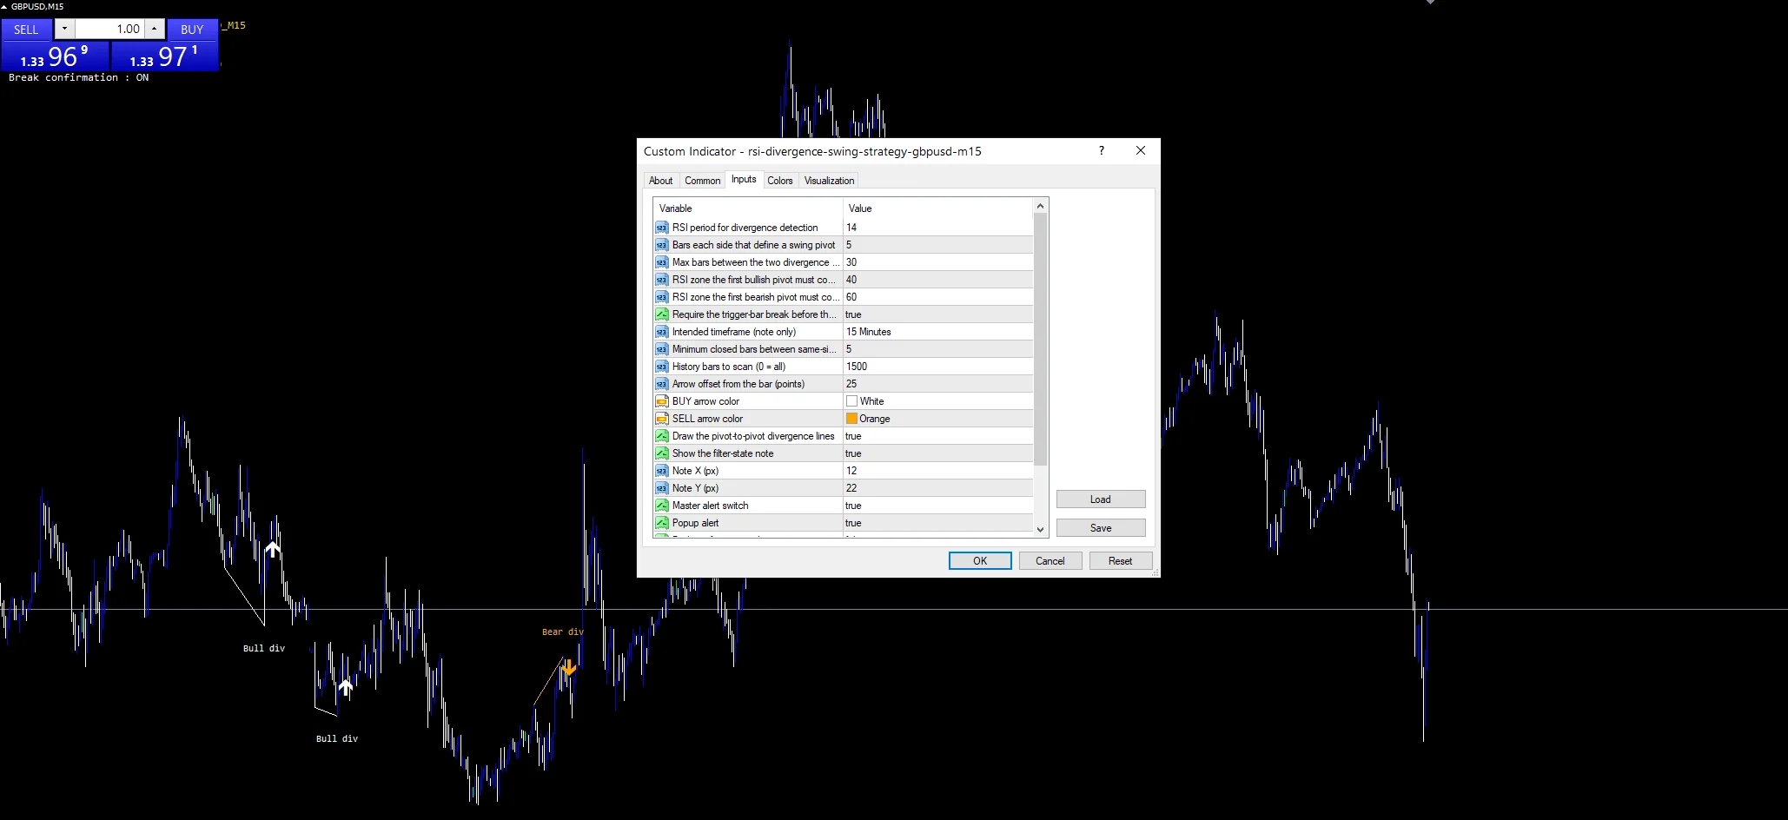
Task: Toggle Popup alert value true
Action: coord(937,523)
